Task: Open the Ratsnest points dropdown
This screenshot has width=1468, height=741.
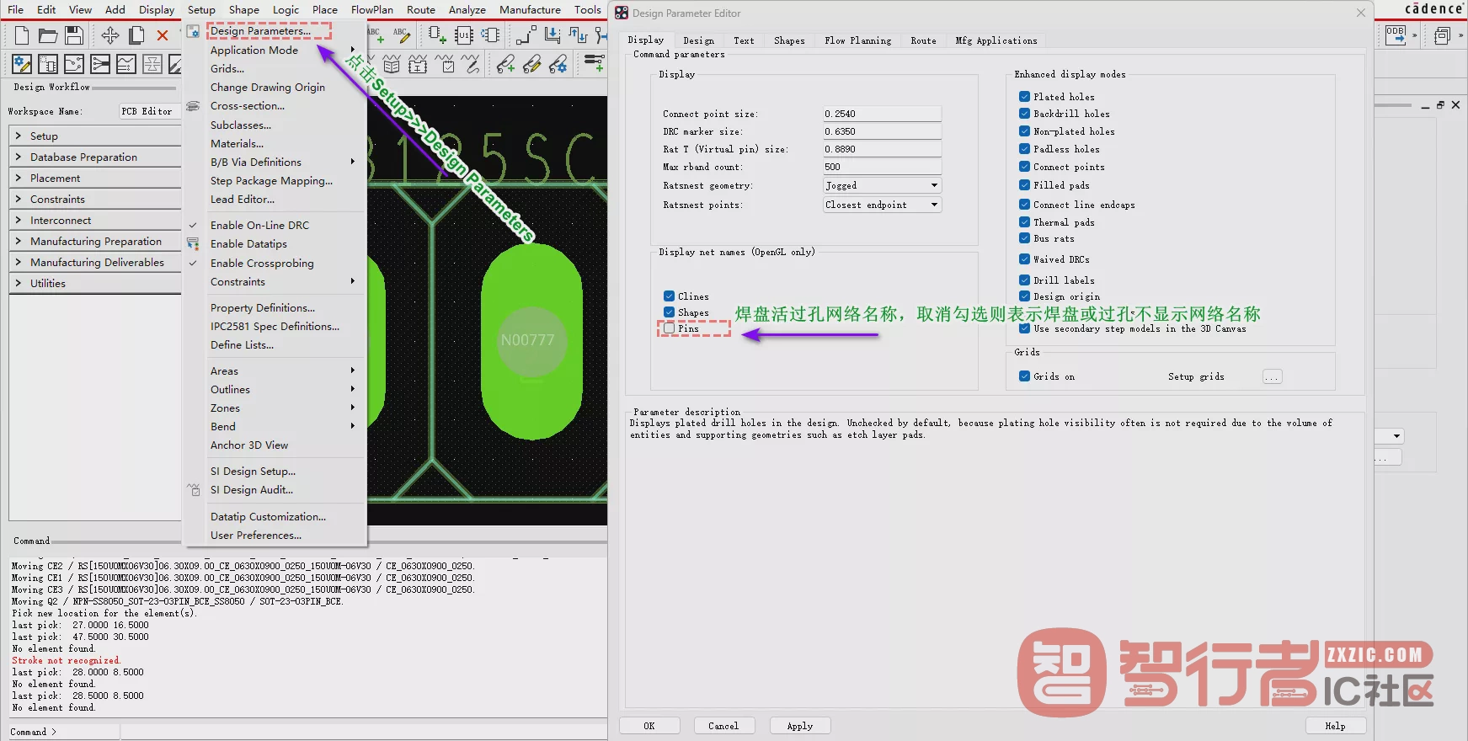Action: pos(882,205)
